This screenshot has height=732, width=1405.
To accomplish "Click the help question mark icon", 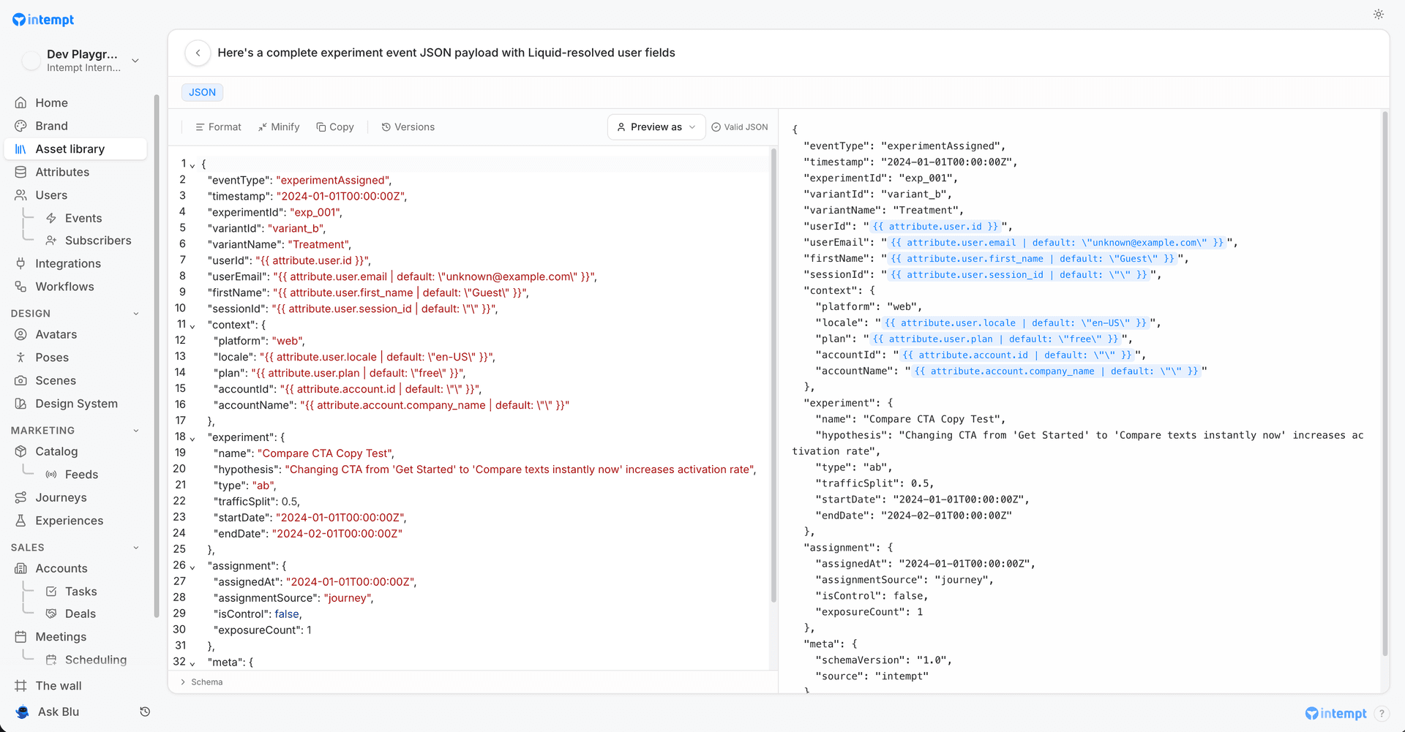I will click(1382, 714).
